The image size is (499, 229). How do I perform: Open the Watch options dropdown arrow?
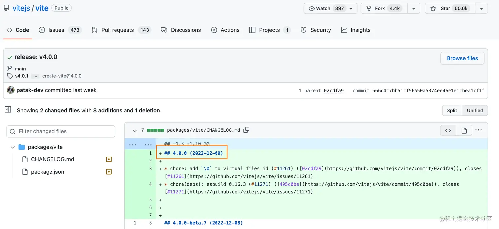click(351, 8)
